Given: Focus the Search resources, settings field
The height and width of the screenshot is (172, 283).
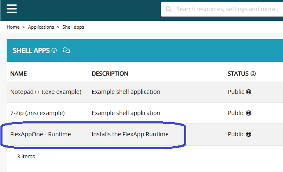Looking at the screenshot, I should pos(226,9).
